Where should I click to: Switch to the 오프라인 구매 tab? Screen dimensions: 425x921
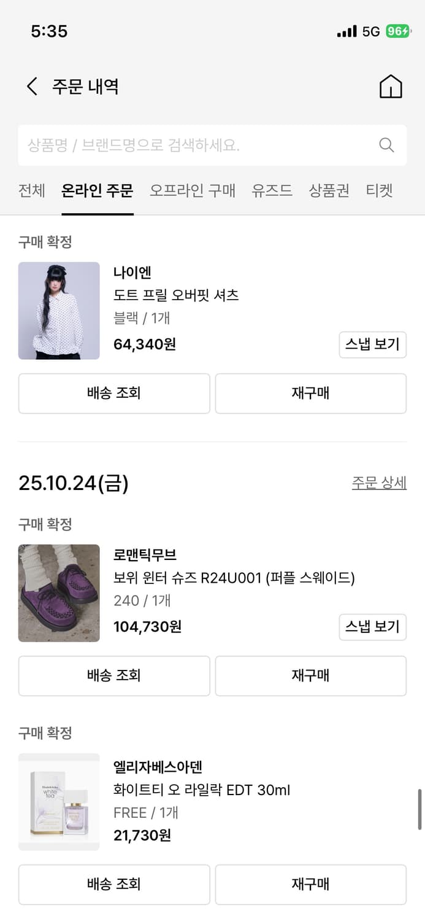193,191
